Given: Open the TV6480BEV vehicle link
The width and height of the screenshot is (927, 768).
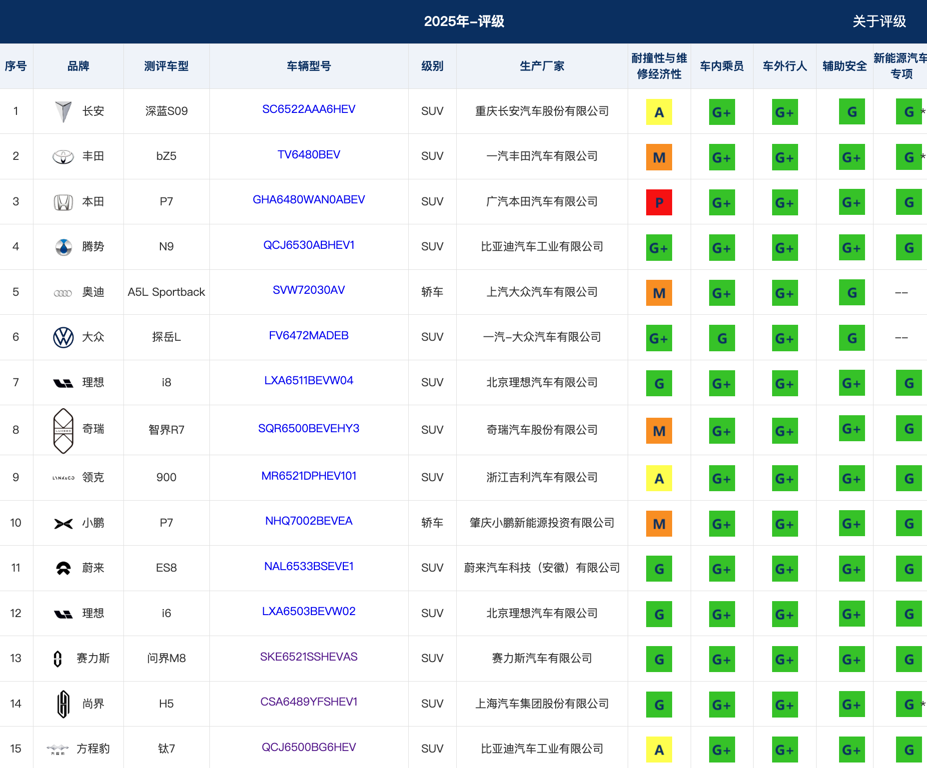Looking at the screenshot, I should tap(309, 155).
